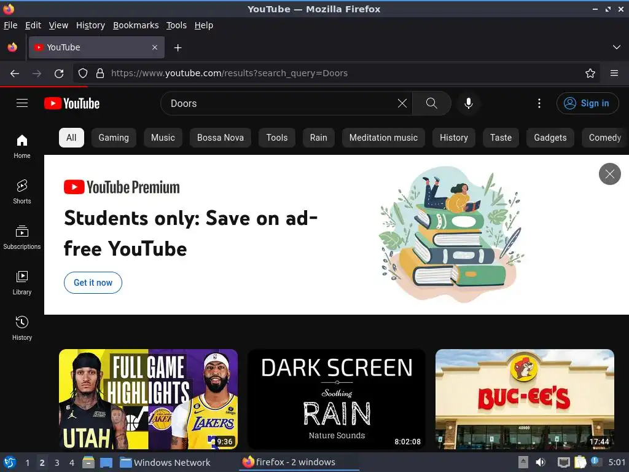Filter results by Gadgets chip
629x472 pixels.
coord(550,138)
